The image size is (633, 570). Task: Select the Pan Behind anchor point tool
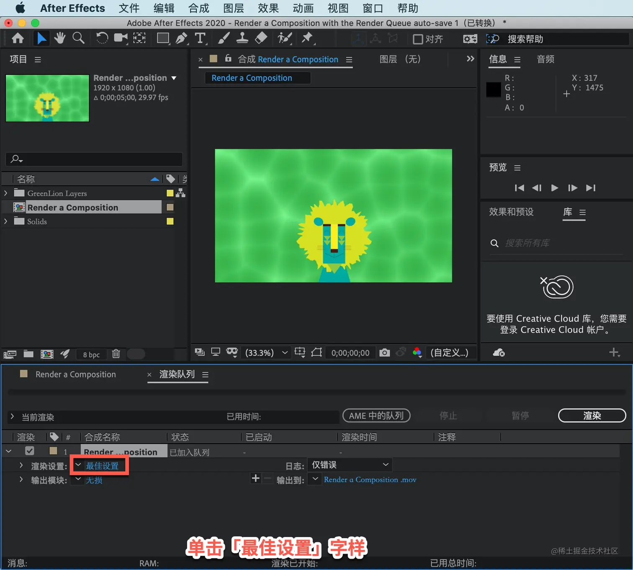pos(139,38)
